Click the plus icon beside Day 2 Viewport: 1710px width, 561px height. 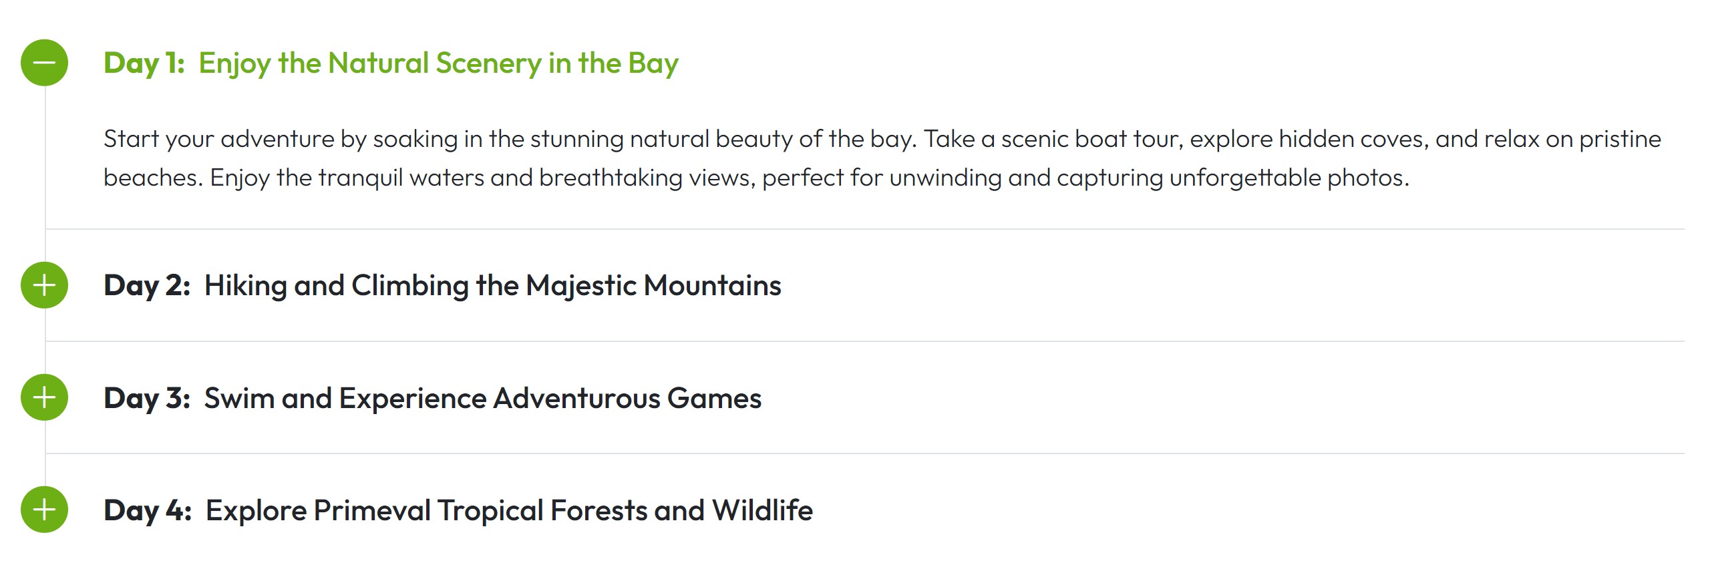pos(44,285)
